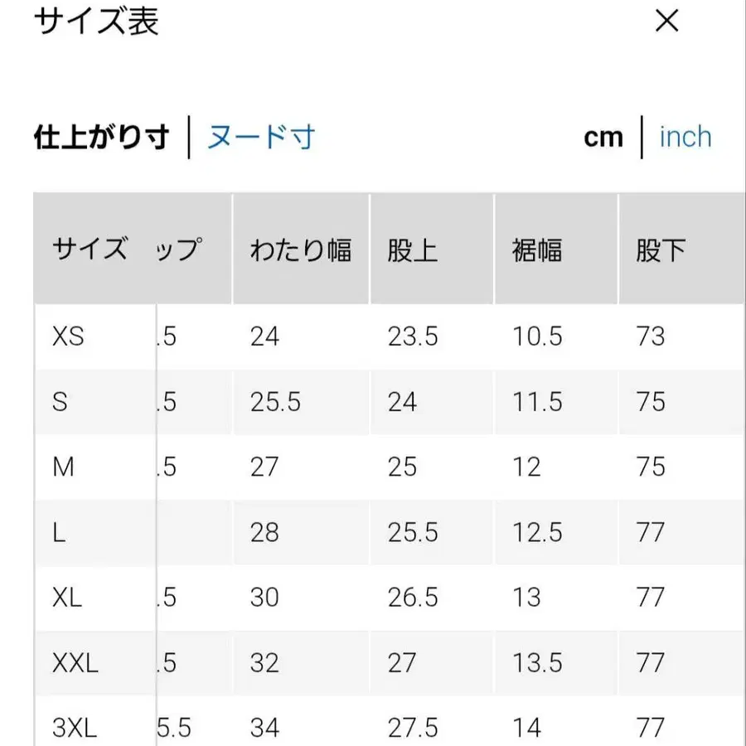Click the サイズ column header
Viewport: 746px width, 746px height.
(x=85, y=247)
